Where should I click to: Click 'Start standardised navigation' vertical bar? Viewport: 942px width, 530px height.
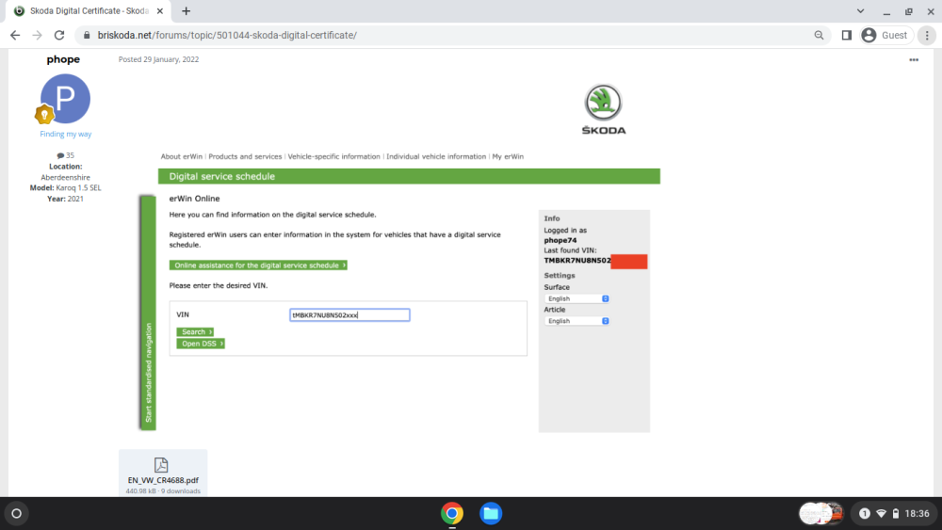click(x=148, y=313)
